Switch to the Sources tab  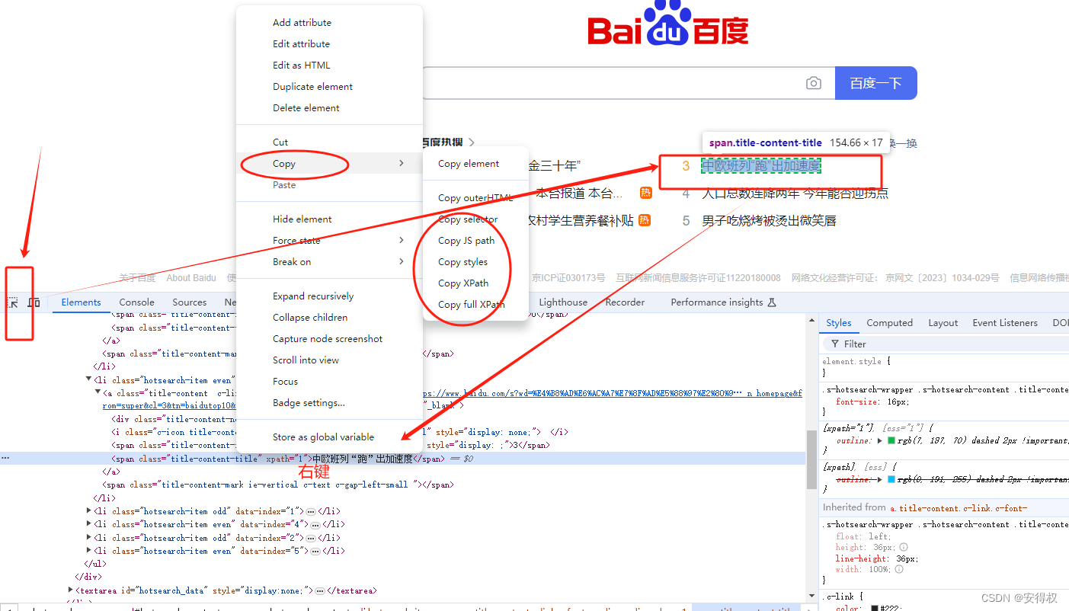coord(189,302)
